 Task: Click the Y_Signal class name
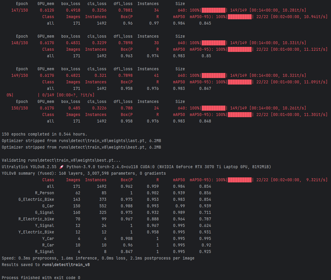click(x=45, y=225)
